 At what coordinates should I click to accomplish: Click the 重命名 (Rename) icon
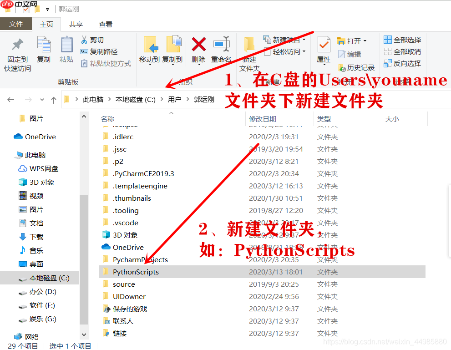[x=222, y=48]
